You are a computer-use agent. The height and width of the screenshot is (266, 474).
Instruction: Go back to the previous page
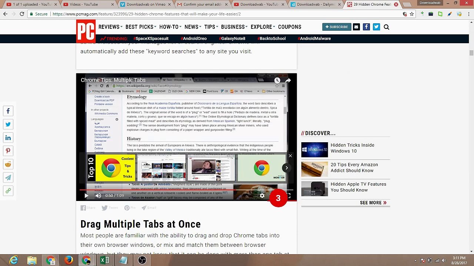(x=6, y=14)
